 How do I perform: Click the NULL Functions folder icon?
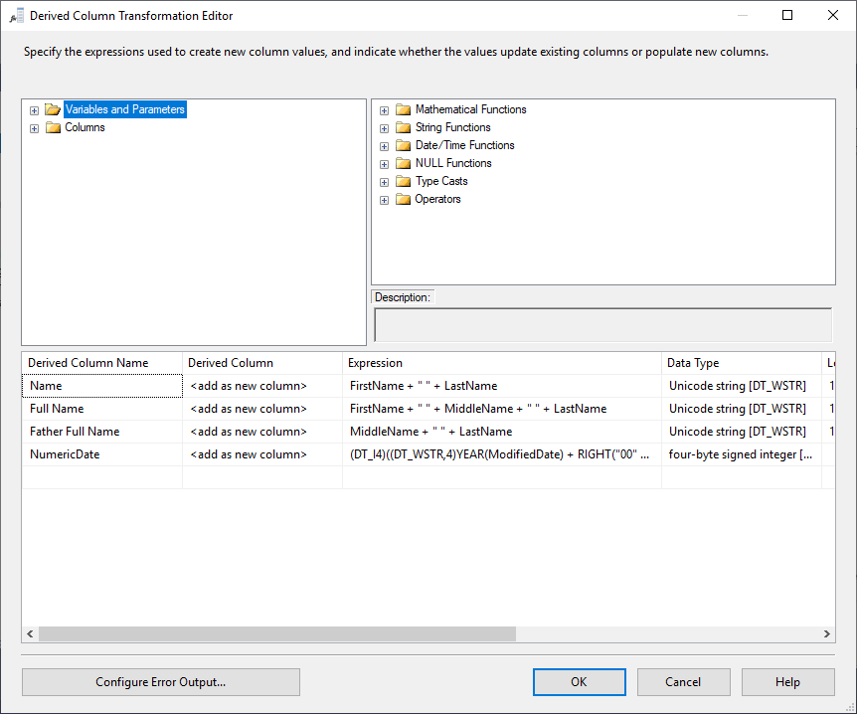coord(403,163)
